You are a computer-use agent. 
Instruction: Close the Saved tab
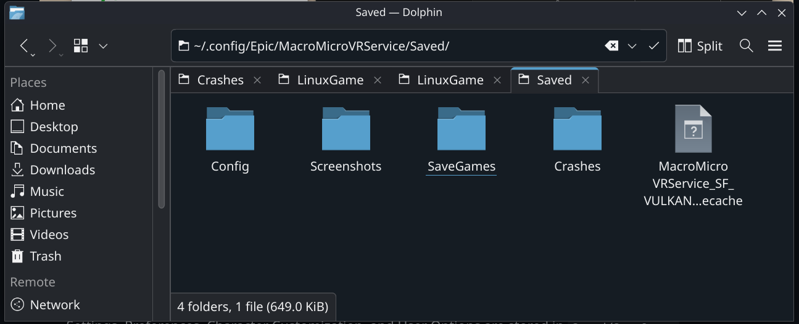pos(586,80)
